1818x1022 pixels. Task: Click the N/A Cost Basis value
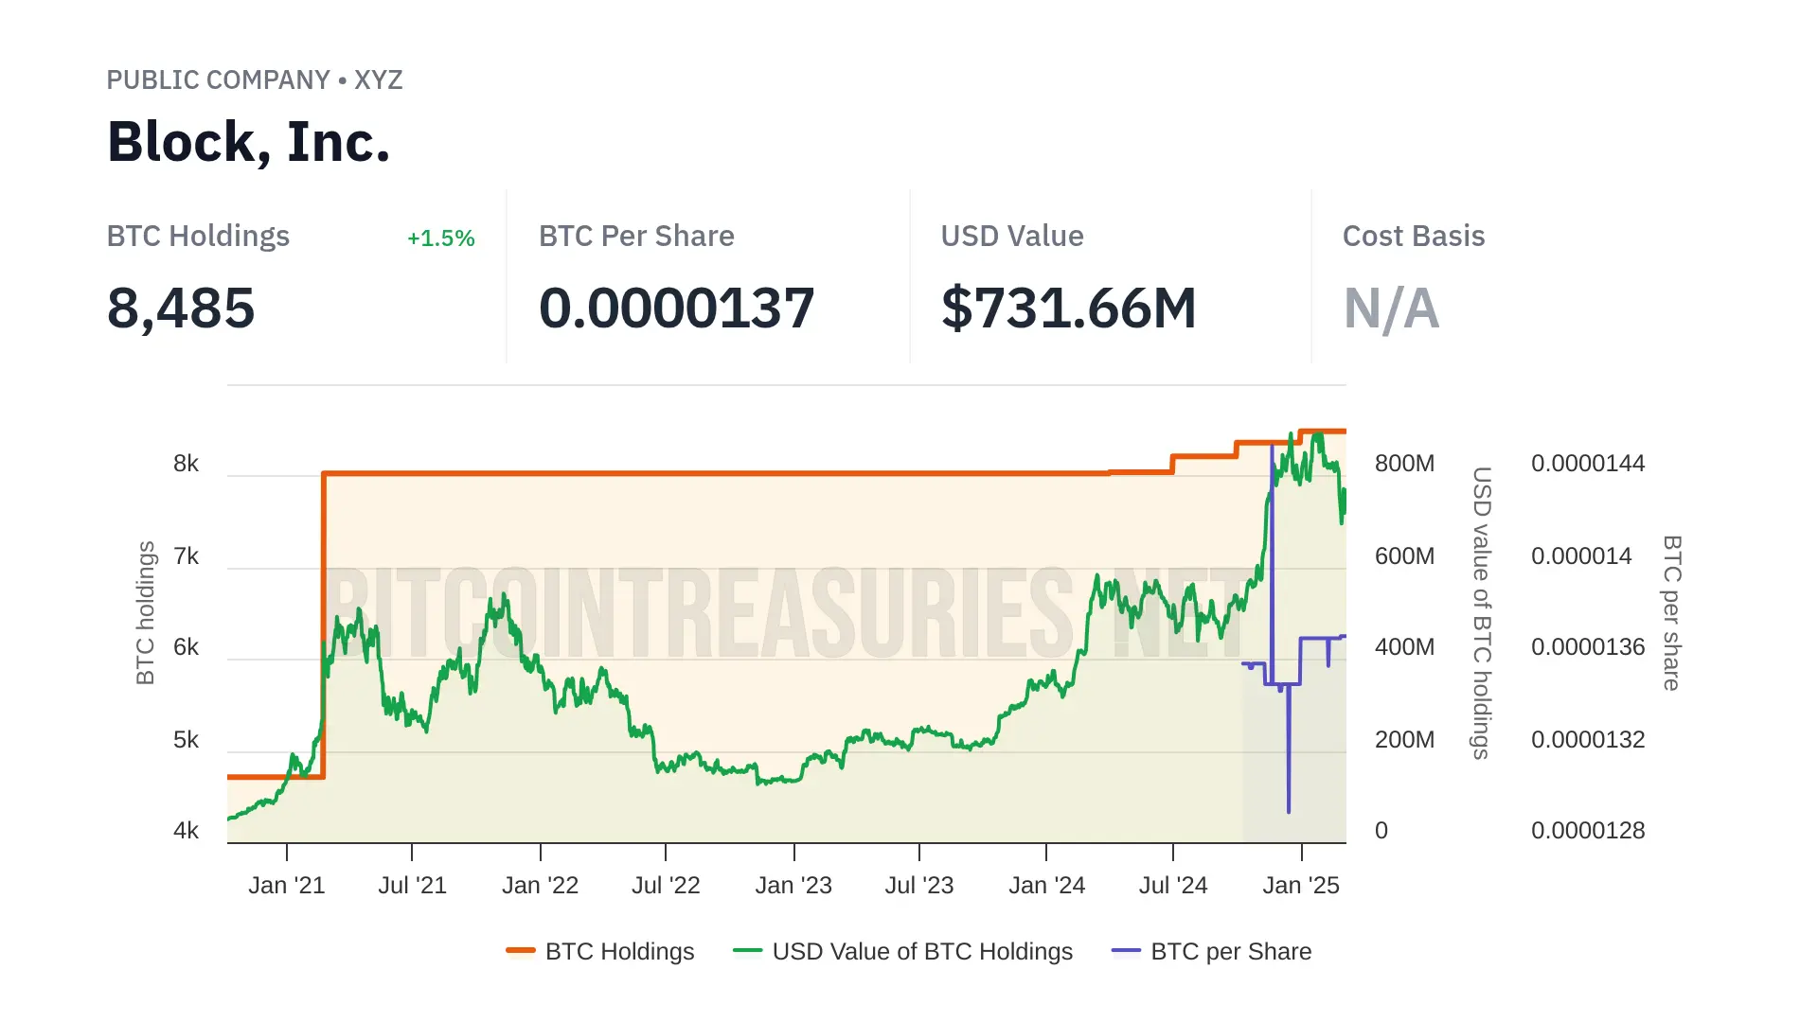[x=1391, y=308]
